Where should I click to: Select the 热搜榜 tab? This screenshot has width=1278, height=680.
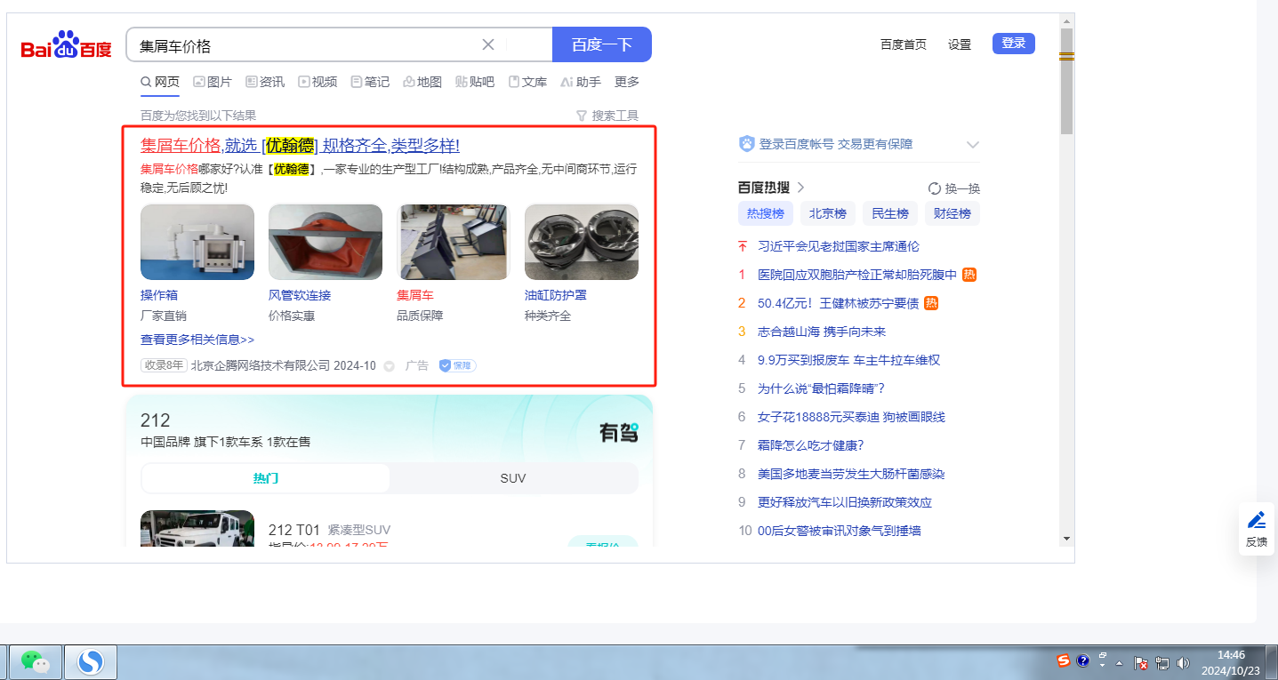pos(766,213)
